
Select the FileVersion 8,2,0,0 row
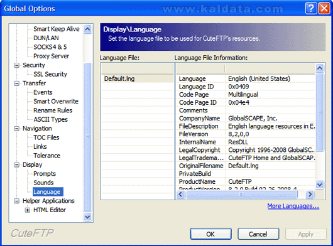pos(246,134)
